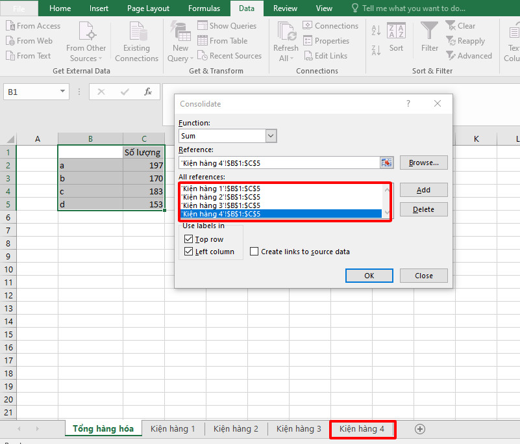Select 'Kiện hàng 4' reference in list
The width and height of the screenshot is (520, 444).
coord(281,214)
